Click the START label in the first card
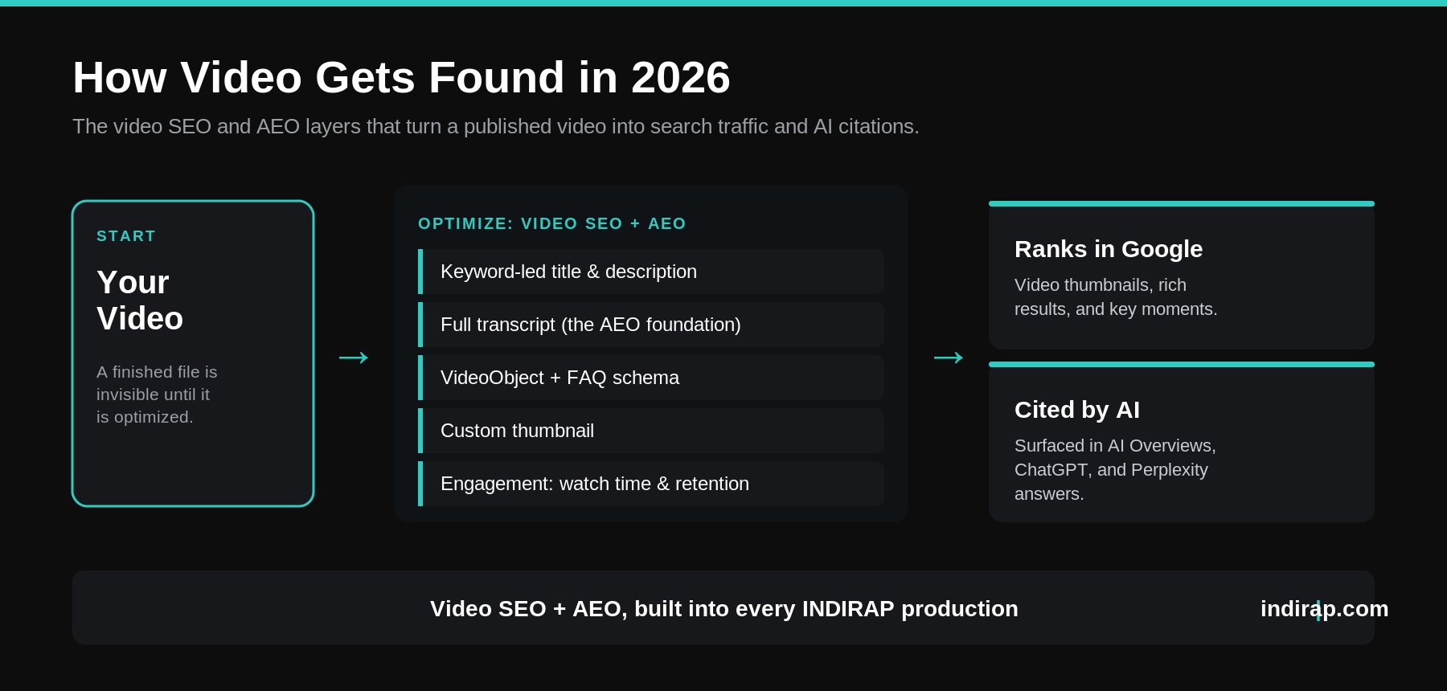This screenshot has height=691, width=1447. pyautogui.click(x=126, y=236)
